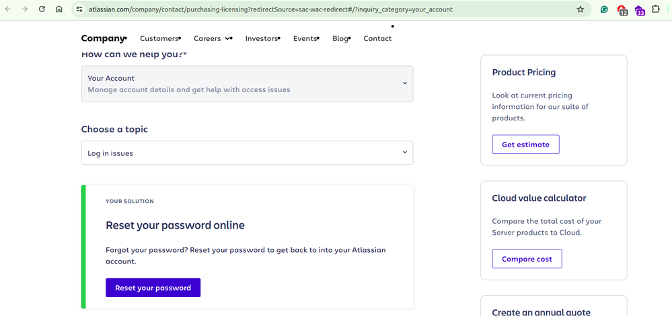672x316 pixels.
Task: Go to the Customers menu item
Action: tap(159, 38)
